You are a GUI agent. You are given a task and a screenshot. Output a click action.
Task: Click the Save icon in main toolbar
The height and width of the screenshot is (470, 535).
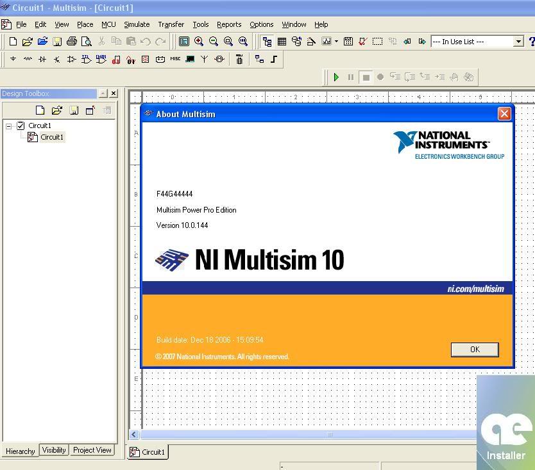pos(57,42)
